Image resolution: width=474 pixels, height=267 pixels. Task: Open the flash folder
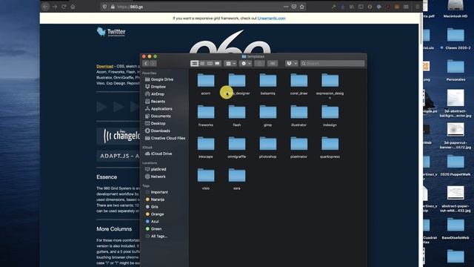pyautogui.click(x=237, y=112)
